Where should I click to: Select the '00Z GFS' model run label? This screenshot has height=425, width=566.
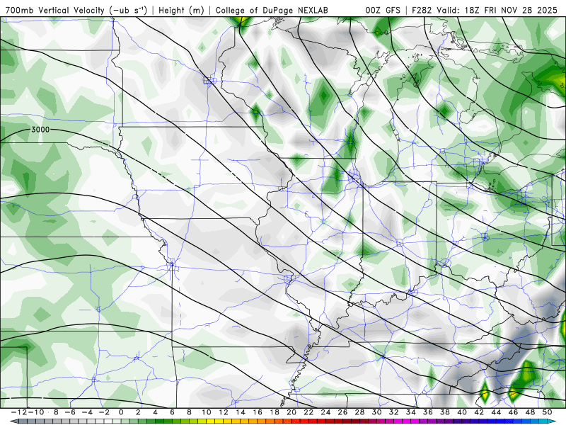point(383,11)
